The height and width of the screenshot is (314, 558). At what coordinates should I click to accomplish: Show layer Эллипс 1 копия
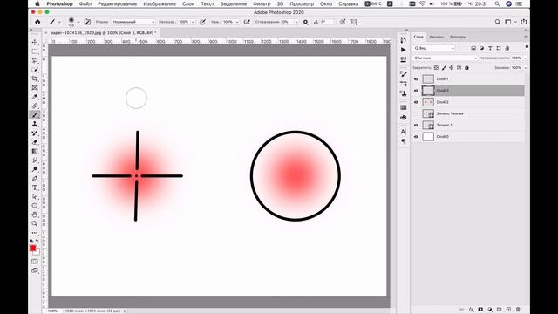(416, 113)
